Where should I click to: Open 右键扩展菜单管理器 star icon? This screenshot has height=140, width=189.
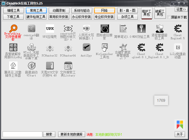pyautogui.click(x=123, y=47)
